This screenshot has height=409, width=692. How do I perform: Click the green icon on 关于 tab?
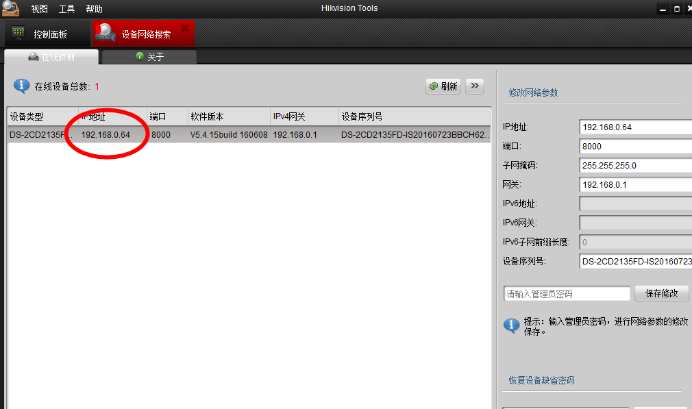(140, 56)
